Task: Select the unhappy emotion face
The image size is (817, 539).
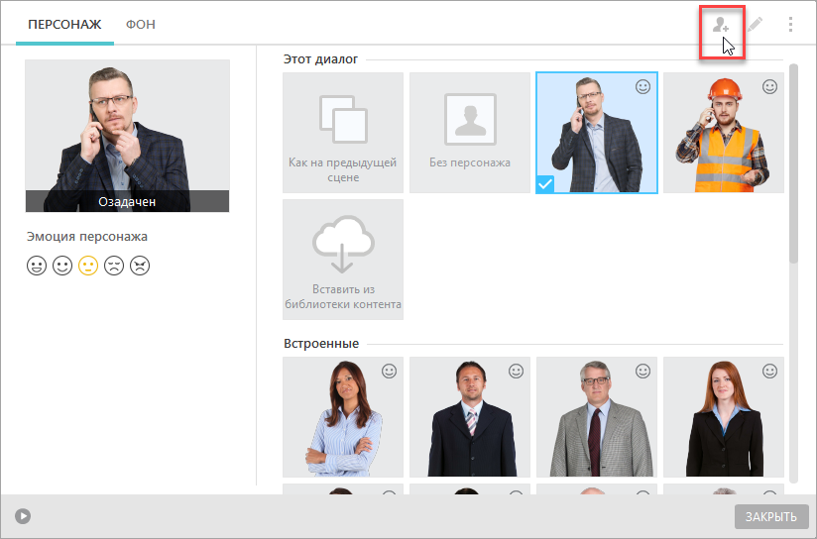Action: point(114,266)
